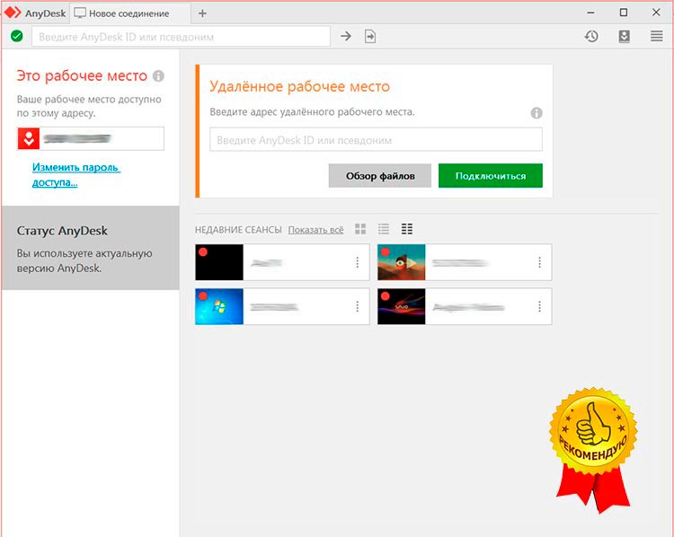The width and height of the screenshot is (674, 537).
Task: Open the session history clock icon
Action: point(591,36)
